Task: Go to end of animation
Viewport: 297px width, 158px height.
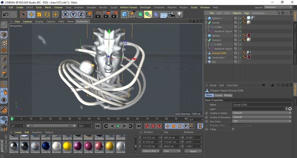Action: 139,126
